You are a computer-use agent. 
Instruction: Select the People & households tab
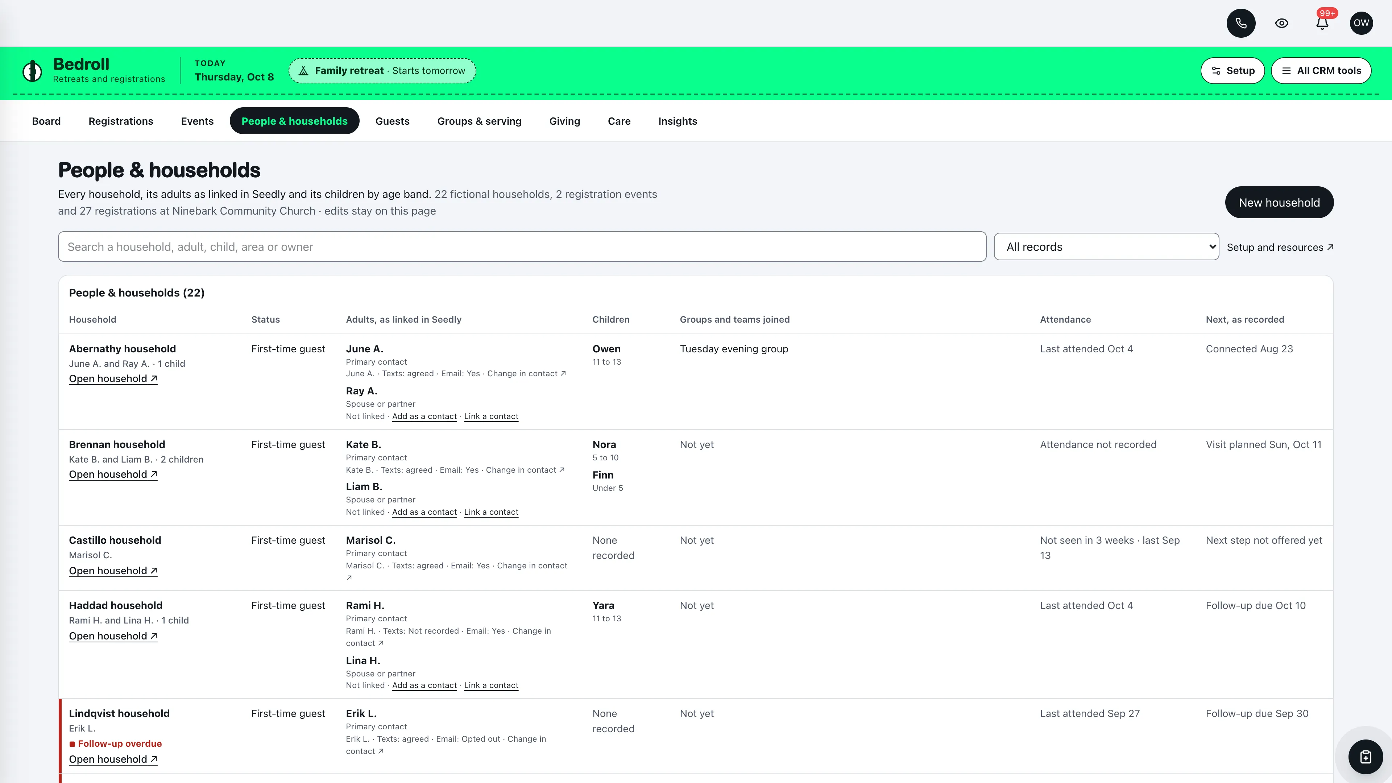tap(294, 121)
